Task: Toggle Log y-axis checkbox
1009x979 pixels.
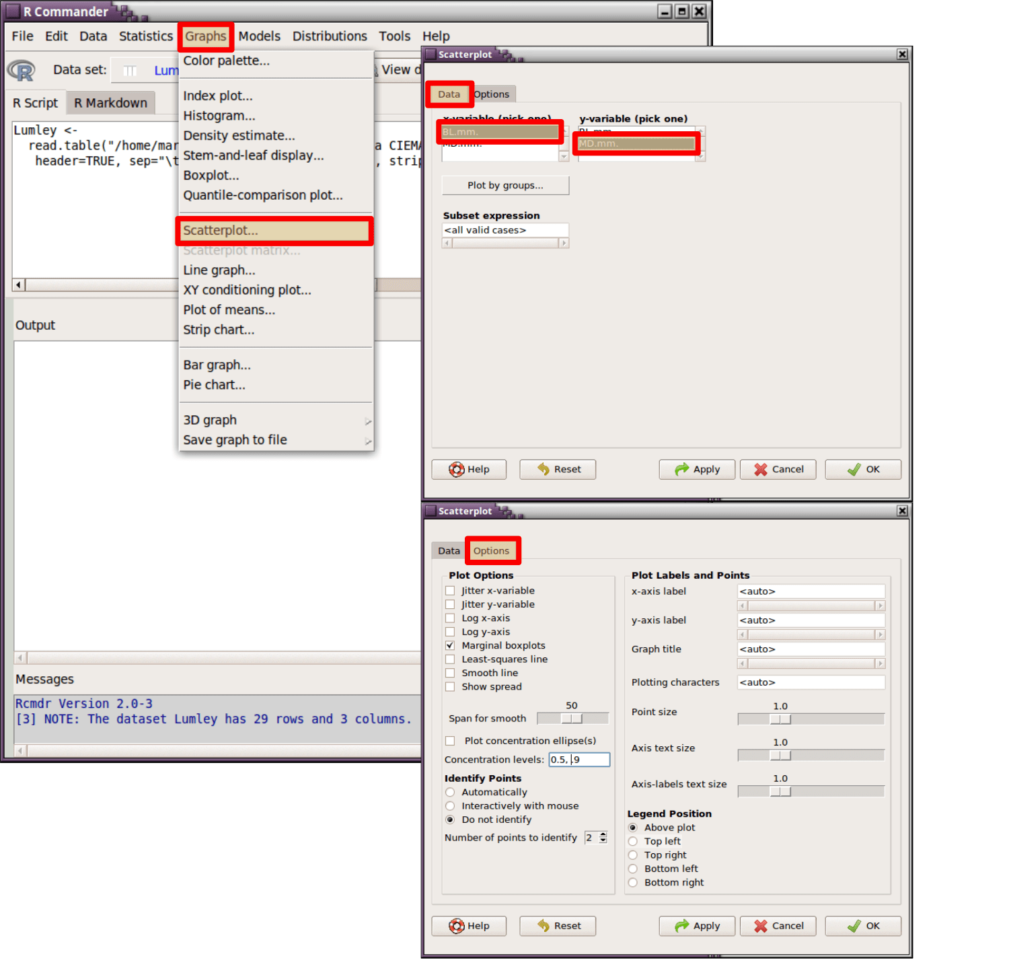Action: coord(450,632)
